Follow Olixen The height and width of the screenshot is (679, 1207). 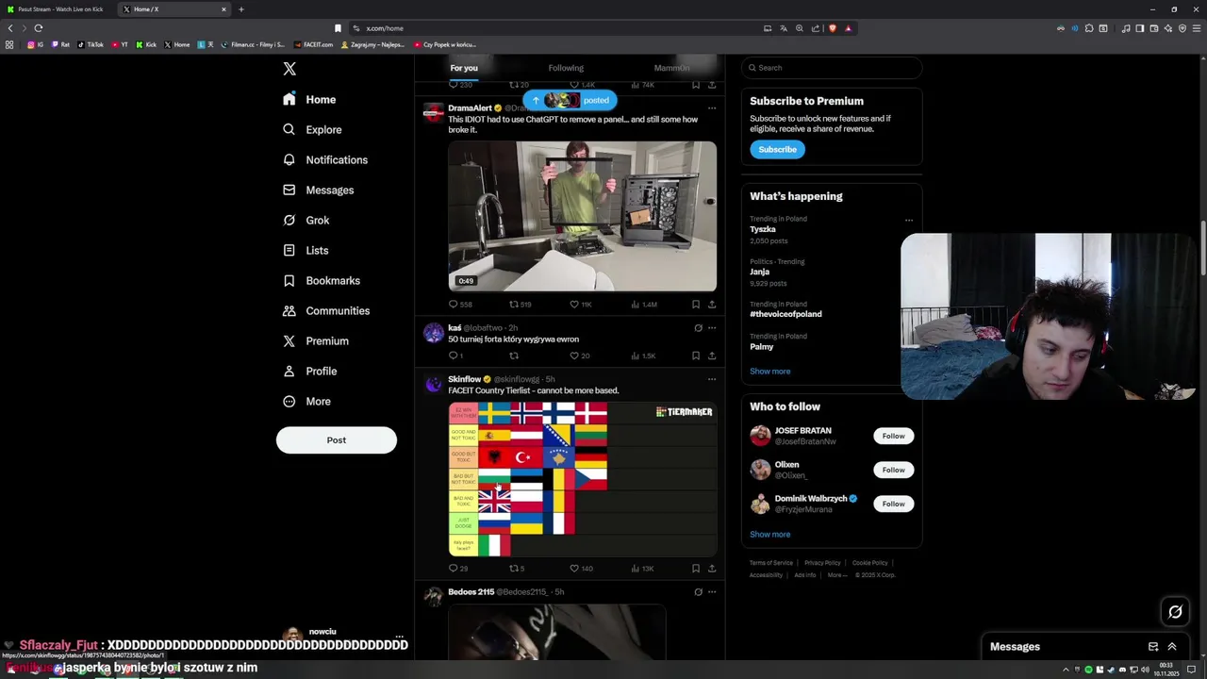pos(893,470)
